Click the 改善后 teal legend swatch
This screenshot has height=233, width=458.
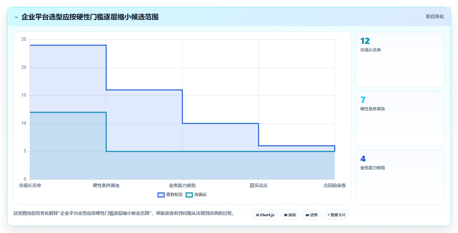189,195
